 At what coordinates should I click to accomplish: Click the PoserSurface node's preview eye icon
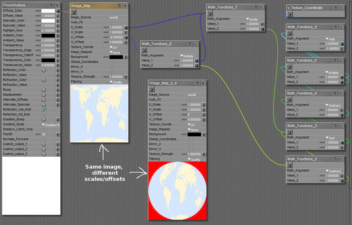[57, 5]
